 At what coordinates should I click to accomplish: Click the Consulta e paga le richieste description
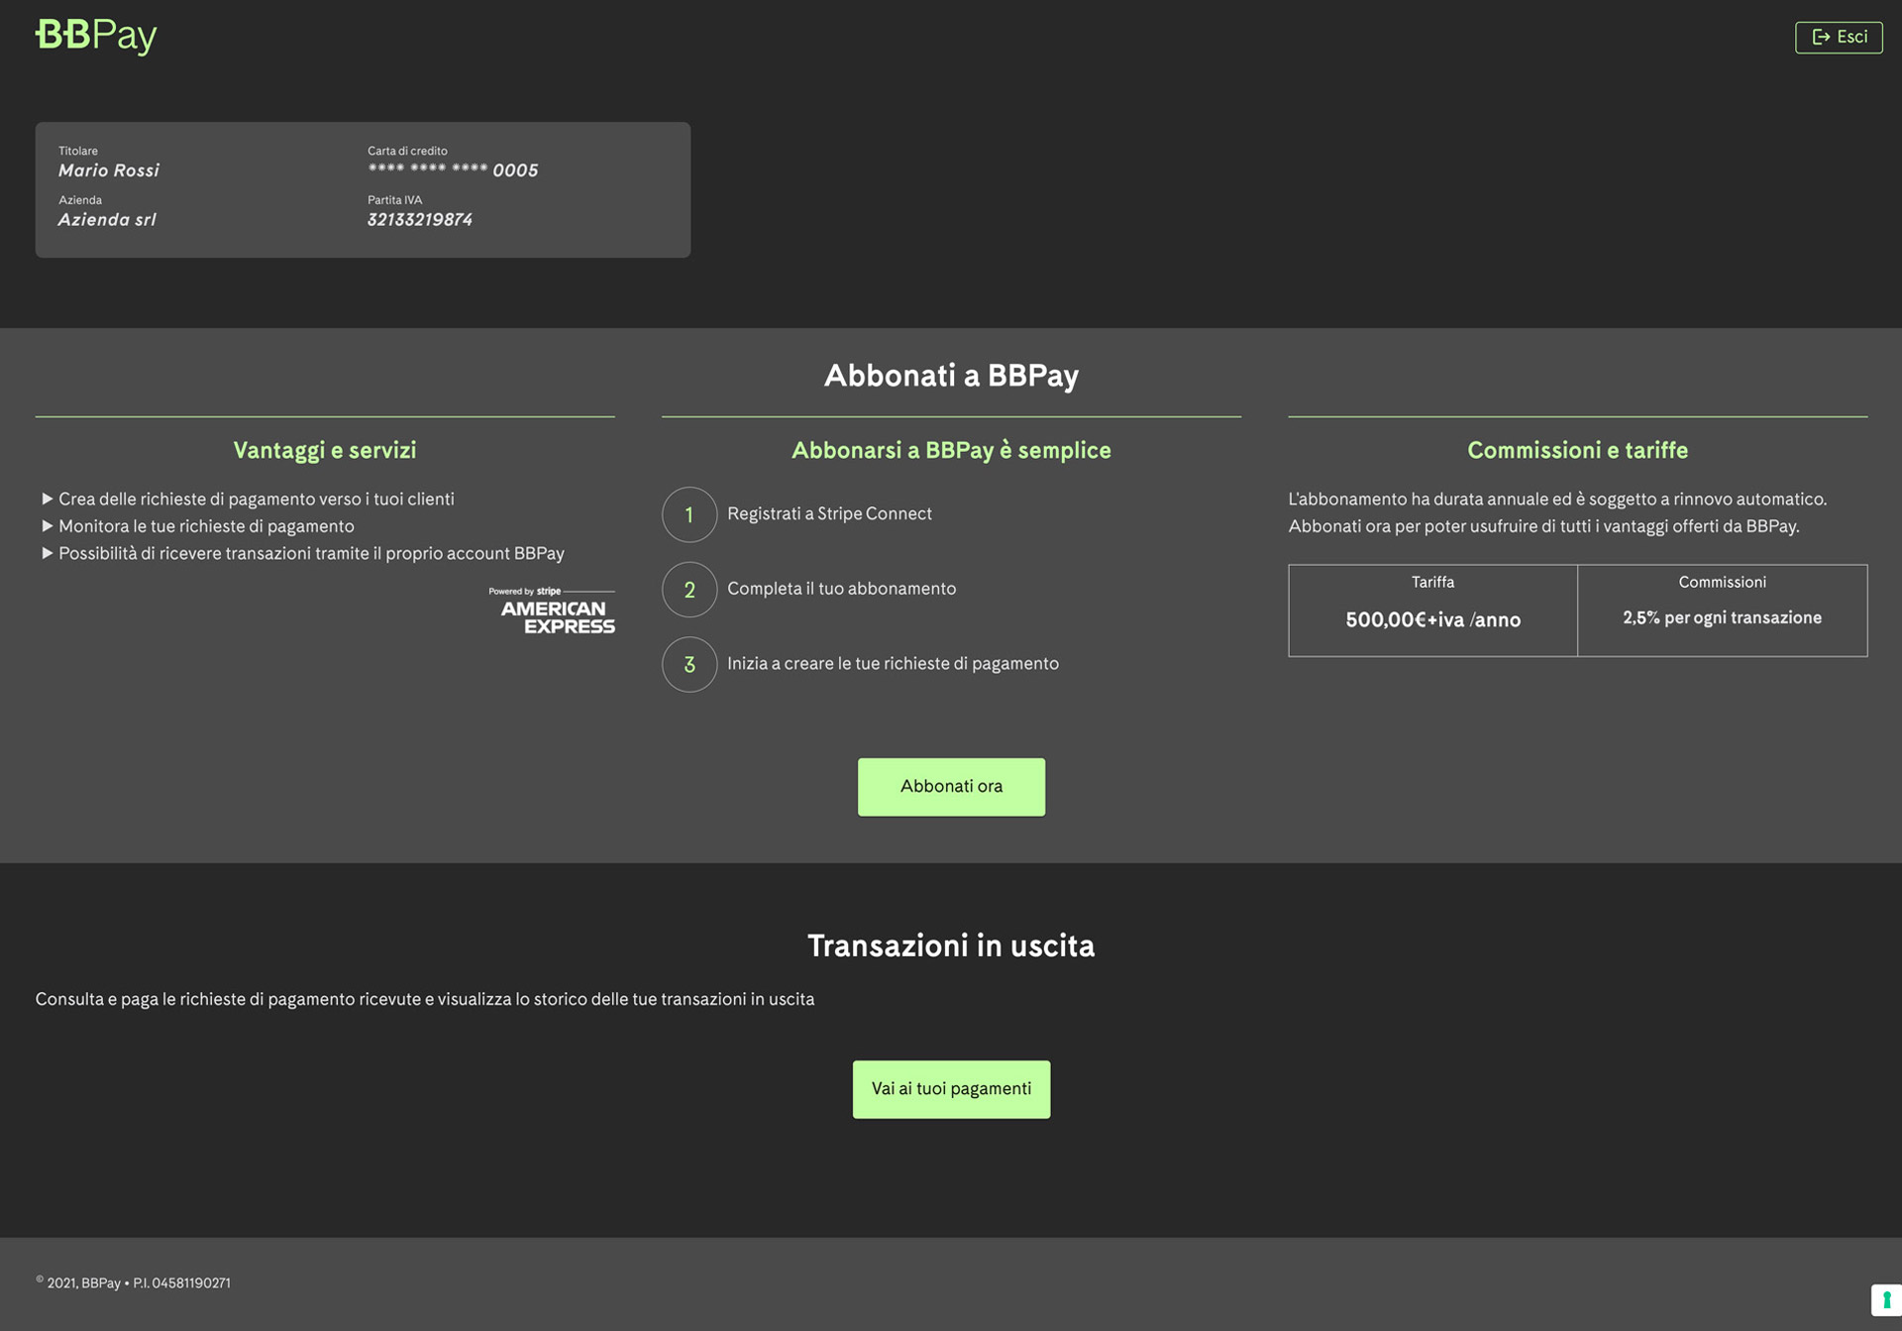coord(425,999)
